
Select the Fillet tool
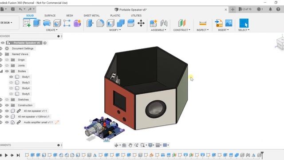coord(100,23)
